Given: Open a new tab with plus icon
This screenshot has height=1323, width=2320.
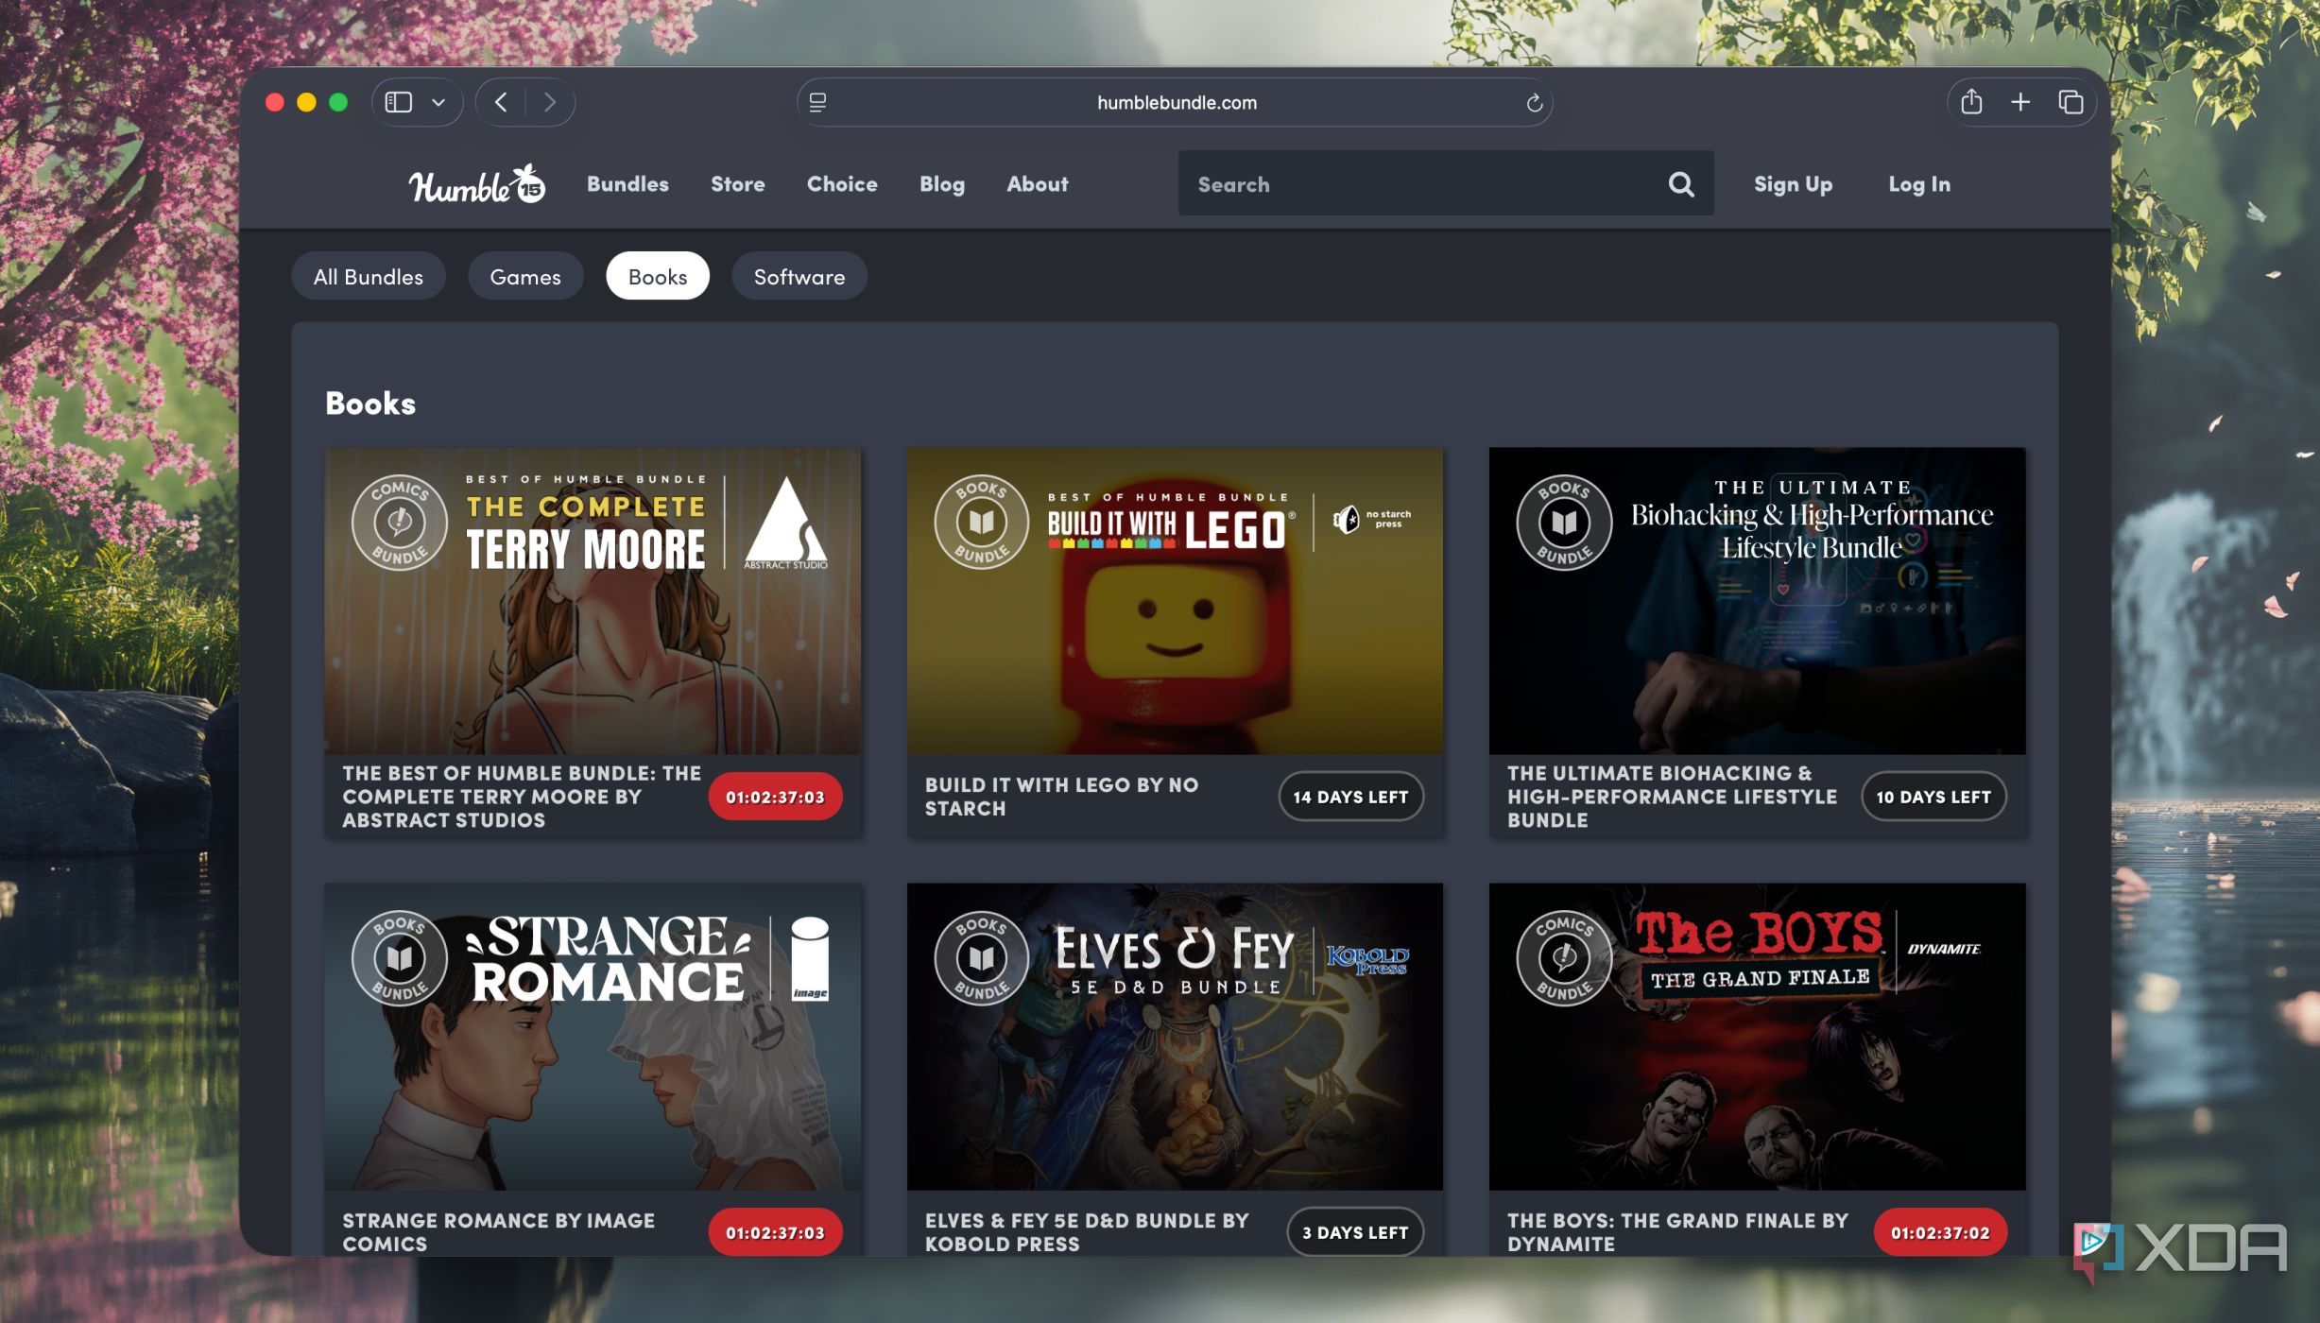Looking at the screenshot, I should tap(2020, 102).
